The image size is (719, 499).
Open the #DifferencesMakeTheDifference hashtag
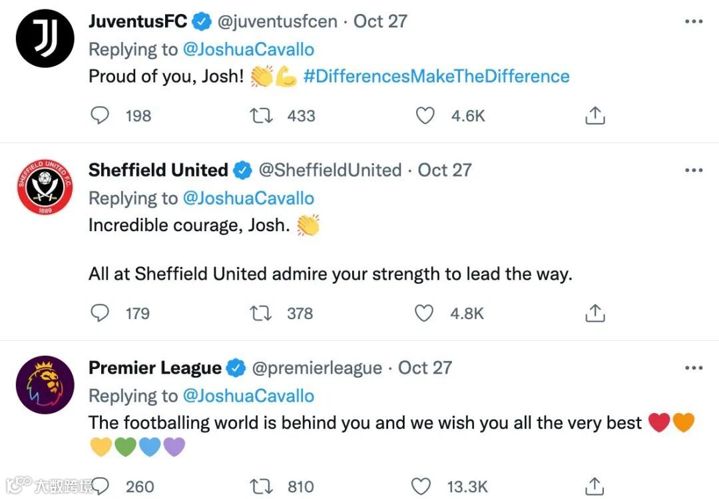tap(436, 76)
